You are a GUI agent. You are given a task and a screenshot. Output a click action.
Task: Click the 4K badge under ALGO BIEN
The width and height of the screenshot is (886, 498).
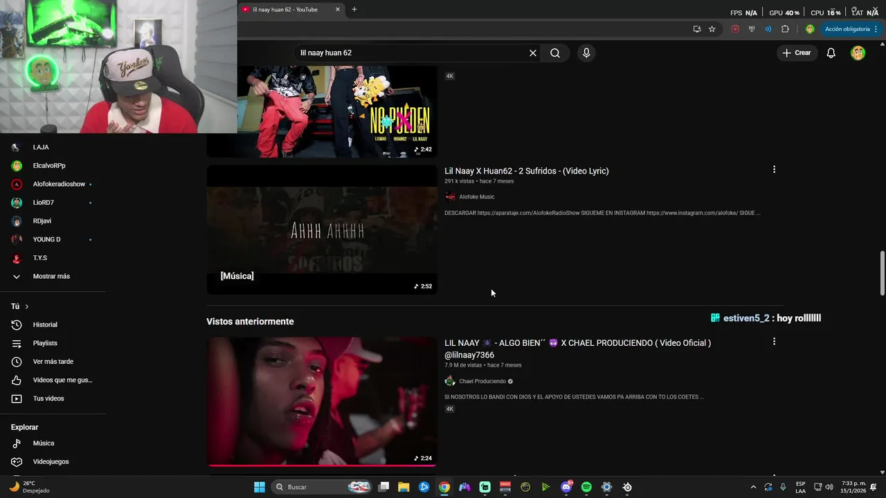click(449, 409)
